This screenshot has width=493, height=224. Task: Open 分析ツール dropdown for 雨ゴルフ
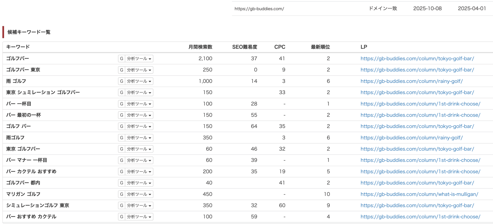click(x=139, y=138)
